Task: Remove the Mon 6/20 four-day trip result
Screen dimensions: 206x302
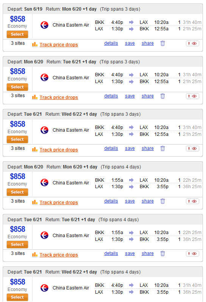Action: tap(162, 201)
